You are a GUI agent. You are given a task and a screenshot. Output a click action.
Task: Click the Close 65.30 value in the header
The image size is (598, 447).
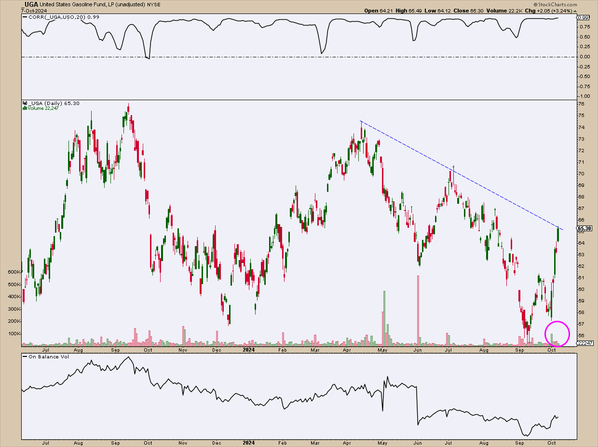[469, 11]
